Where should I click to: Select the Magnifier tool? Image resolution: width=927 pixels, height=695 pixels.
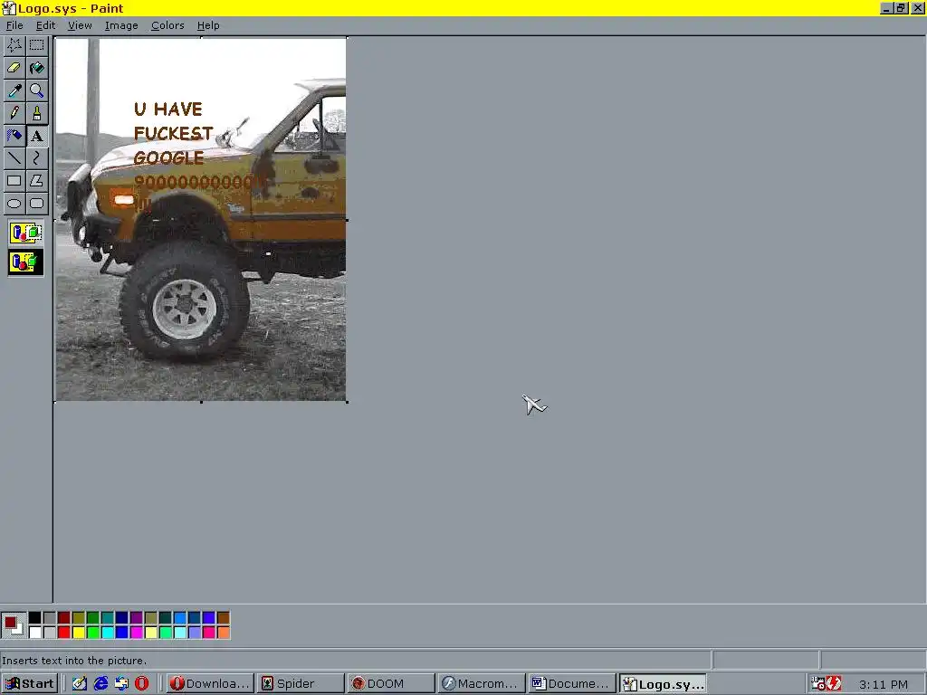(x=36, y=90)
